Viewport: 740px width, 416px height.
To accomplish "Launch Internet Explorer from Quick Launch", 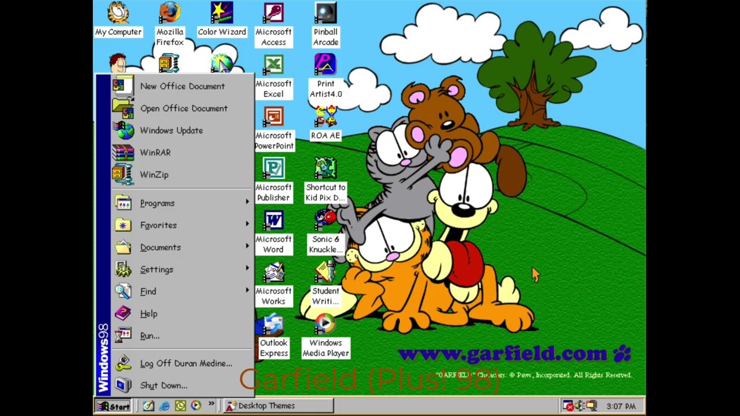I will click(164, 406).
